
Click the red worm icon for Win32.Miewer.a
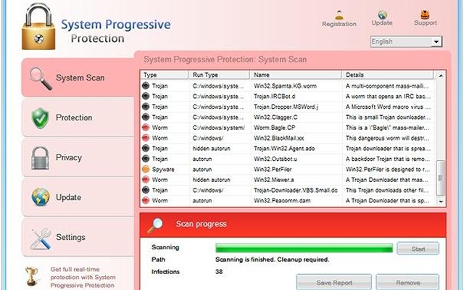[x=146, y=180]
